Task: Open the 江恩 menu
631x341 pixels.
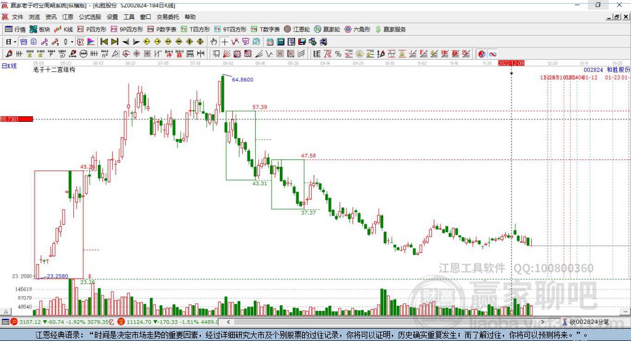Action: pos(68,17)
